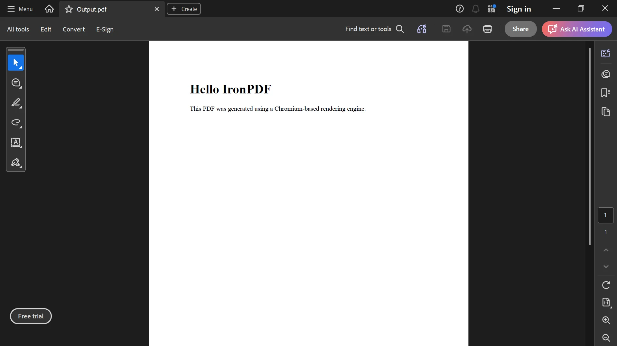
Task: Open the Page thumbnails panel icon
Action: [606, 112]
